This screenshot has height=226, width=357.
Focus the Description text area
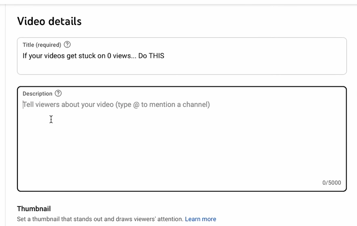182,138
